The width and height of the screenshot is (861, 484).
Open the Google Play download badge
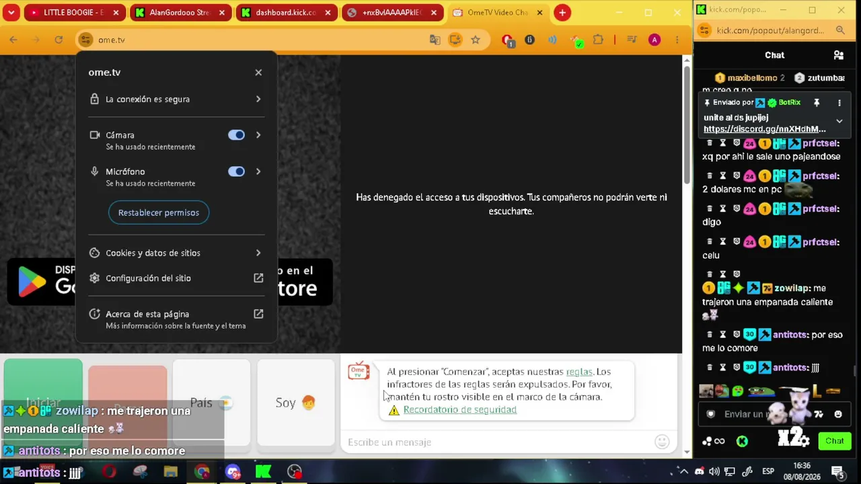point(40,281)
